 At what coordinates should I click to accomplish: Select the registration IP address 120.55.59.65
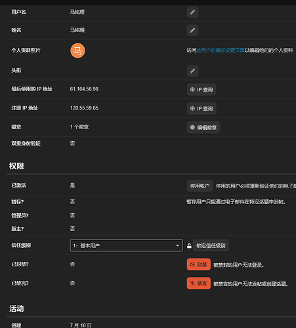coord(84,108)
